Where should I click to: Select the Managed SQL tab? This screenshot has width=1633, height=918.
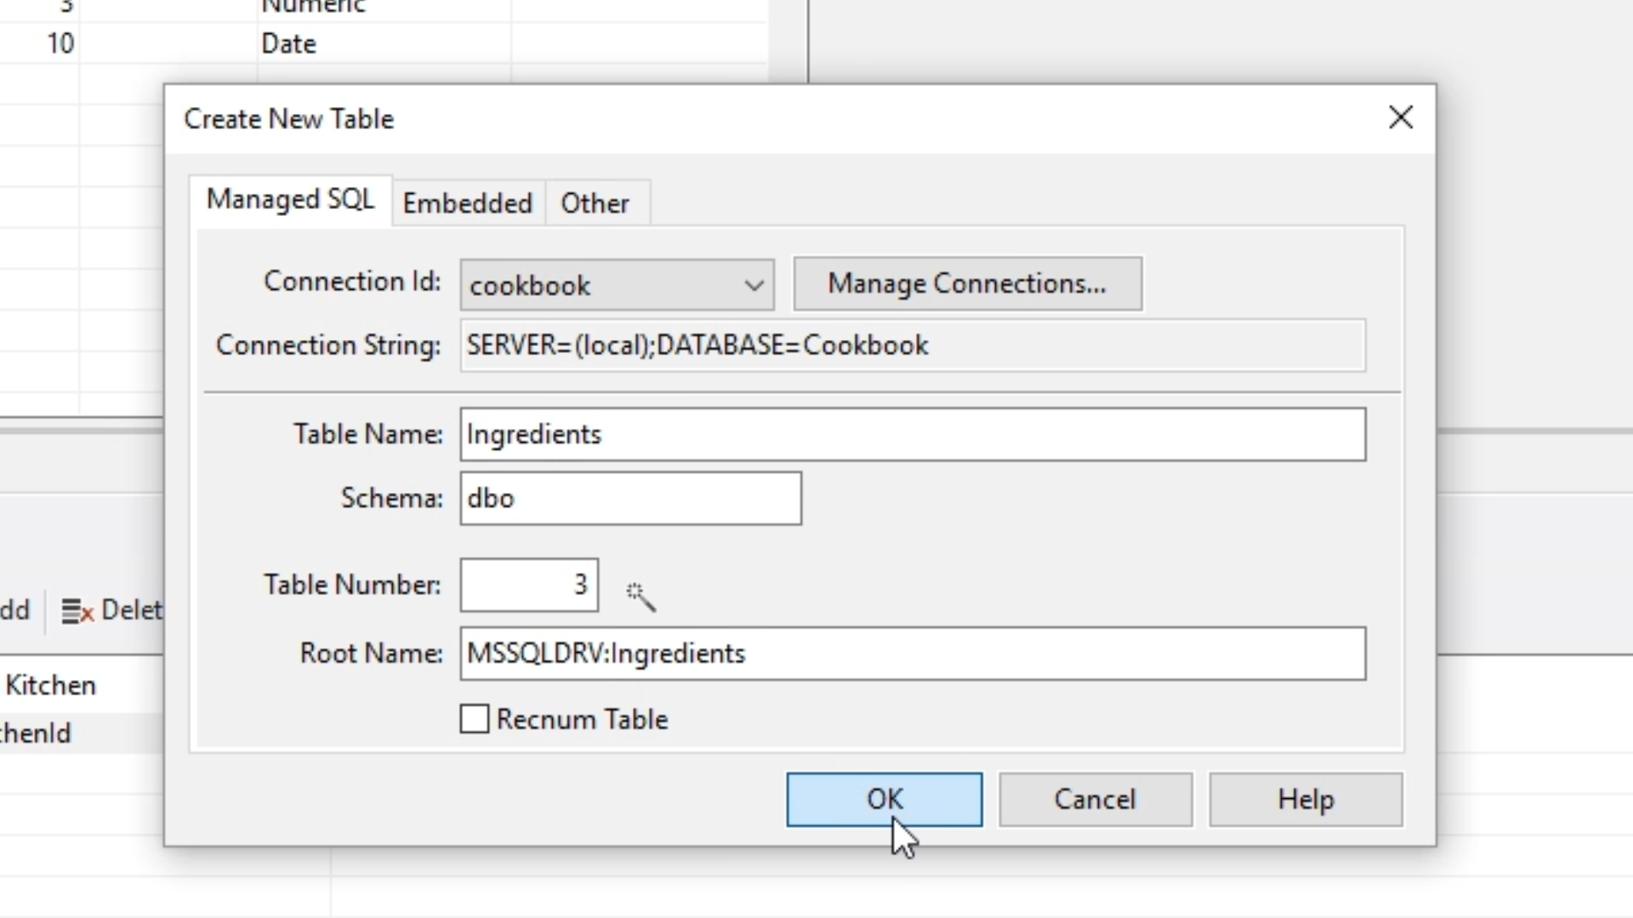point(290,200)
